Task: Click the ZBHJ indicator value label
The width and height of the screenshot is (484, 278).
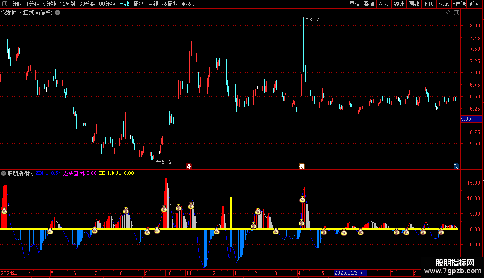Action: 48,173
